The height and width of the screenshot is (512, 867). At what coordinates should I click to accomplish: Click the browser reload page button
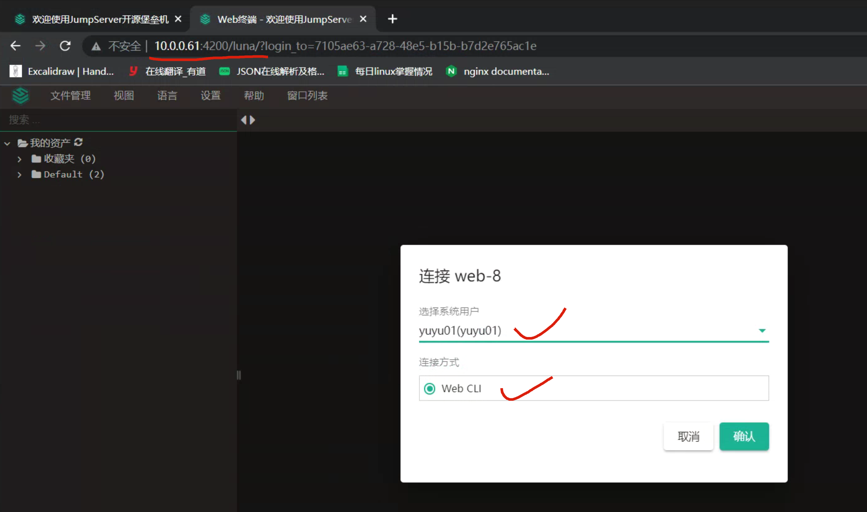(65, 46)
